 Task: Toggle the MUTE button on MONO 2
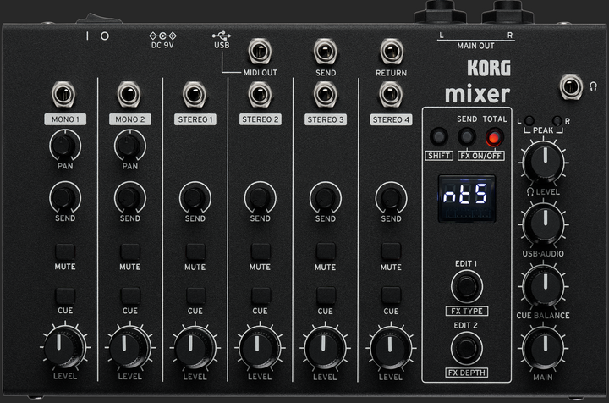point(130,251)
